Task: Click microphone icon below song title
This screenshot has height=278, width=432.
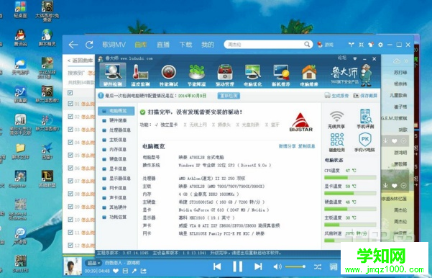Action: point(134,271)
